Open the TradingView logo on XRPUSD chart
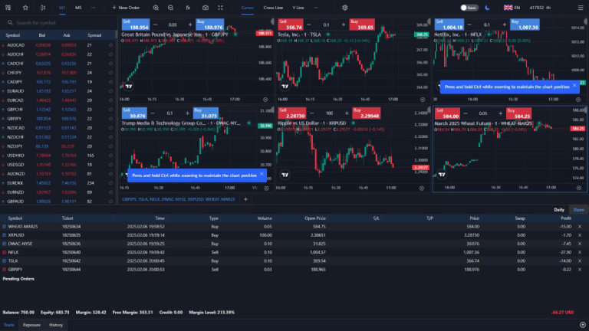Screen dimensions: 589x331 pyautogui.click(x=285, y=175)
